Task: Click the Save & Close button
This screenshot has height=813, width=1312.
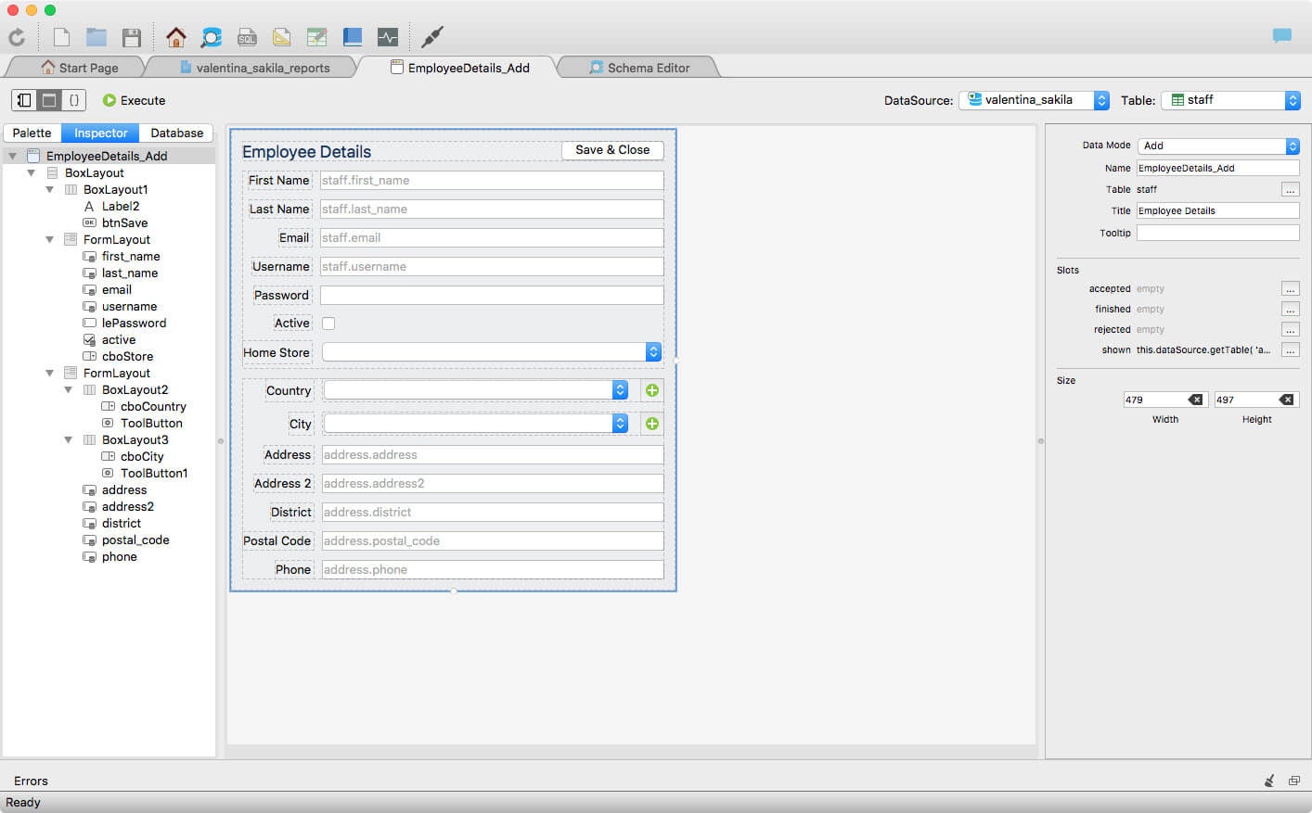Action: (612, 150)
